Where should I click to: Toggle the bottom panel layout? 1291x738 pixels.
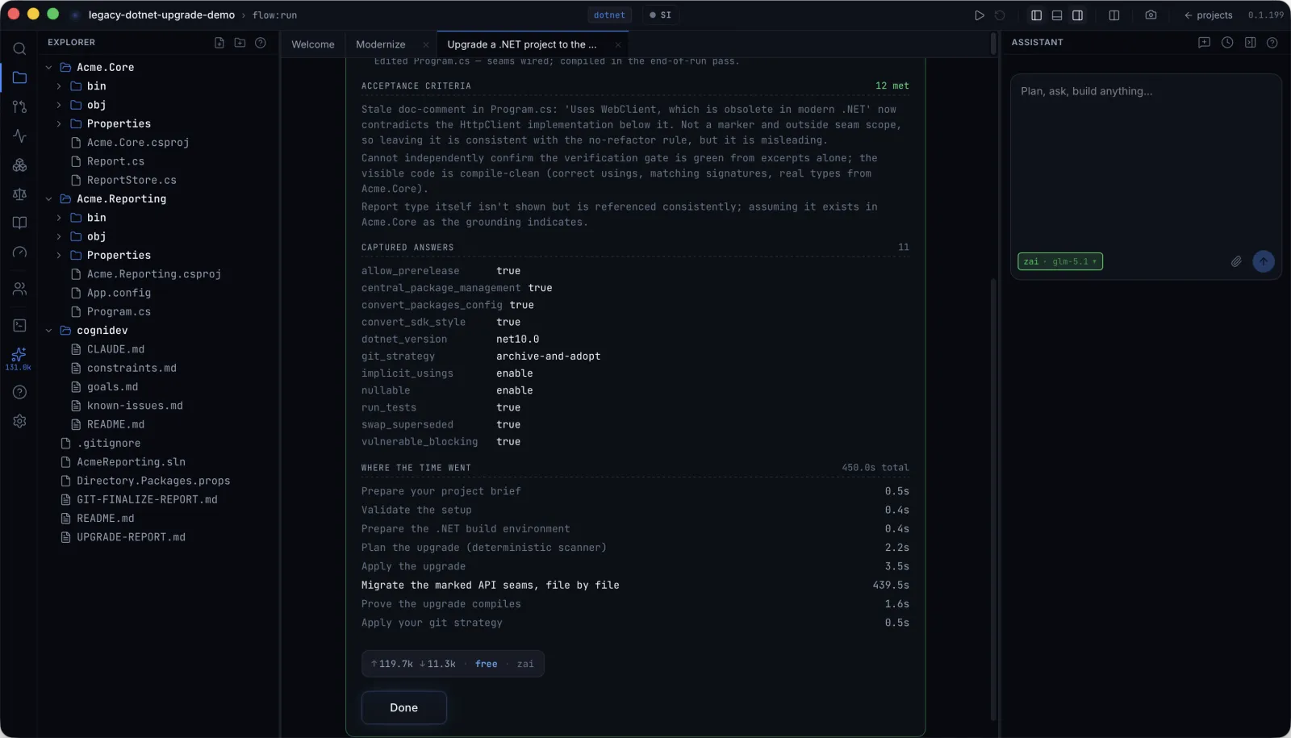[x=1057, y=15]
